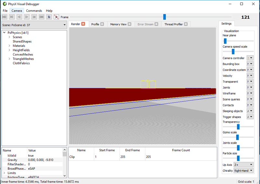
Task: Open the Camera menu
Action: tap(17, 11)
